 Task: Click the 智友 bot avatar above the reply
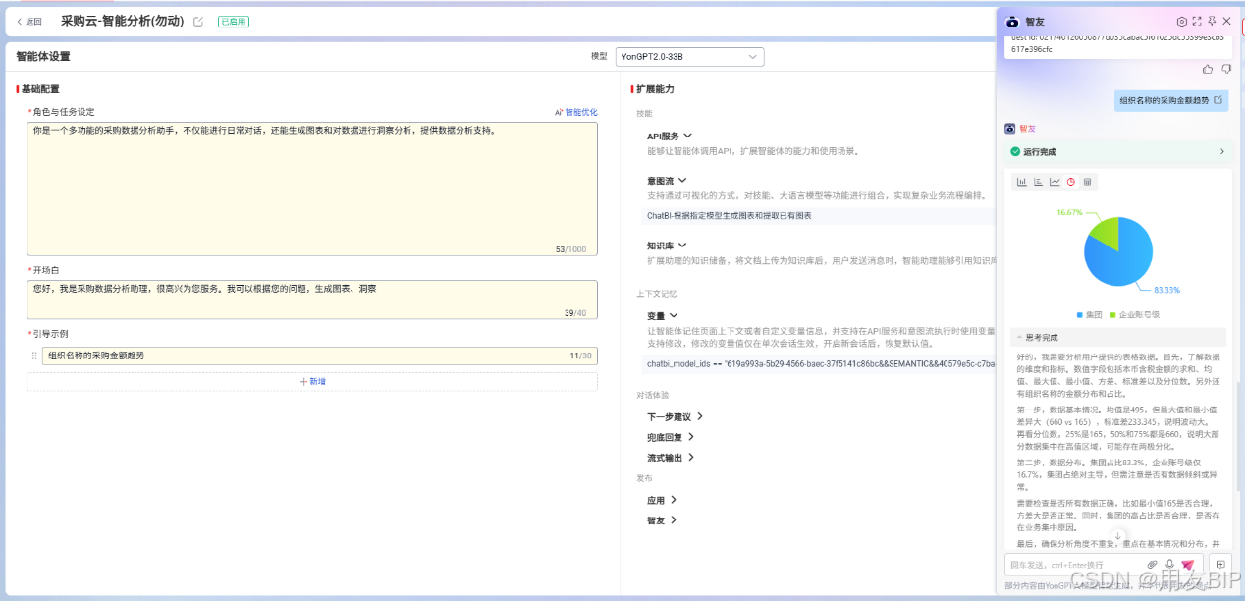(x=1010, y=129)
